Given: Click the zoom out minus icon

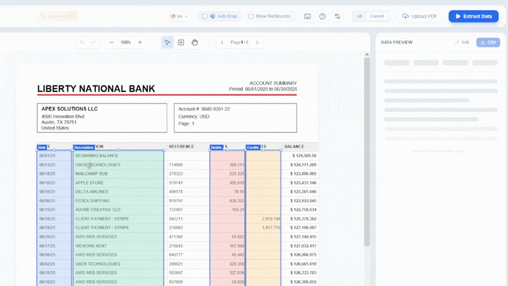Looking at the screenshot, I should coord(111,42).
